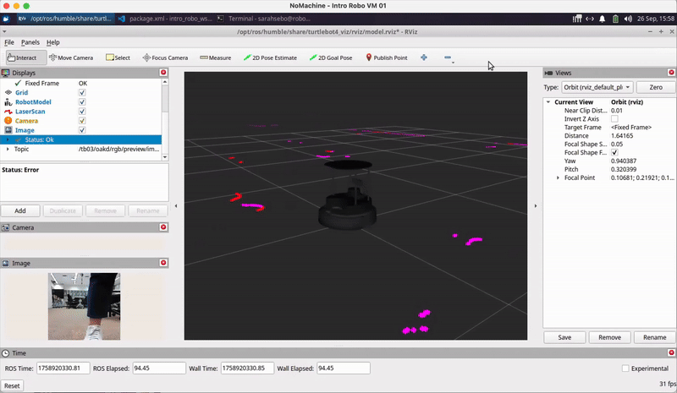Image resolution: width=677 pixels, height=393 pixels.
Task: Open the File menu
Action: coord(9,42)
